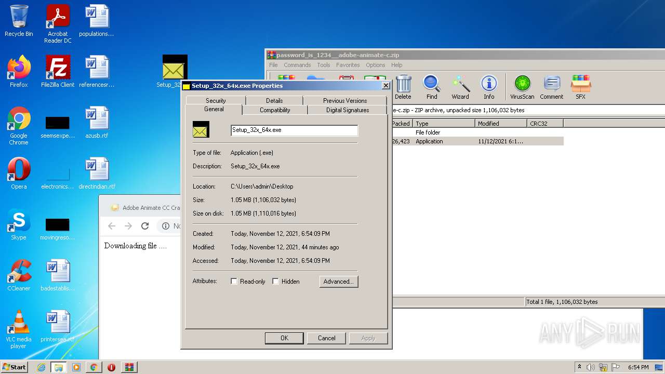Click Internet Explorer taskbar icon

tap(41, 367)
